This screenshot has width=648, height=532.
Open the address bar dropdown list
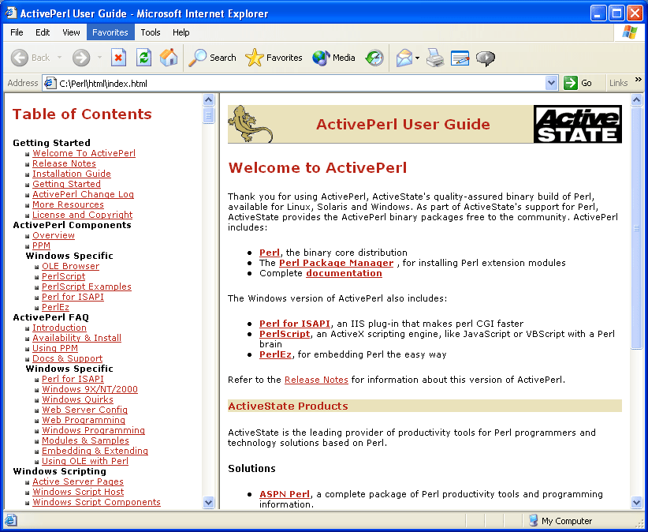pyautogui.click(x=551, y=83)
